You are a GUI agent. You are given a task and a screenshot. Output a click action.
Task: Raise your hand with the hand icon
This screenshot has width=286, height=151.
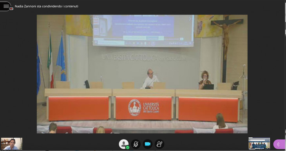(x=159, y=144)
